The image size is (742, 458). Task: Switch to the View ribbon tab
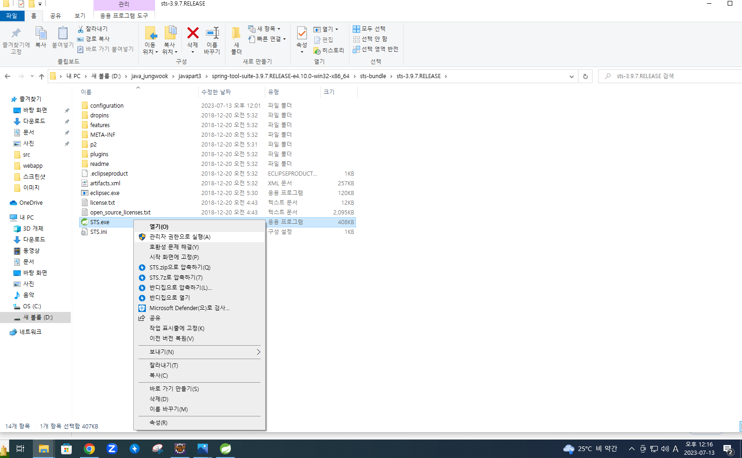80,16
